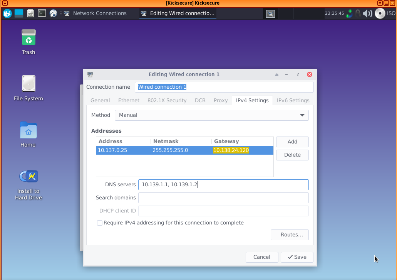Screen dimensions: 397x280
Task: Save the wired connection settings
Action: point(296,257)
